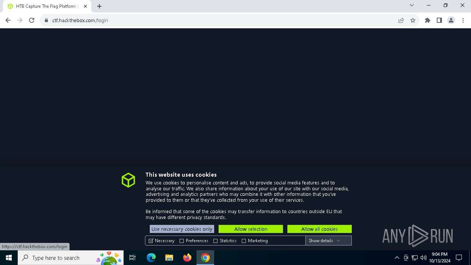Image resolution: width=471 pixels, height=265 pixels.
Task: Click the search highlights illustration in taskbar
Action: 109,258
